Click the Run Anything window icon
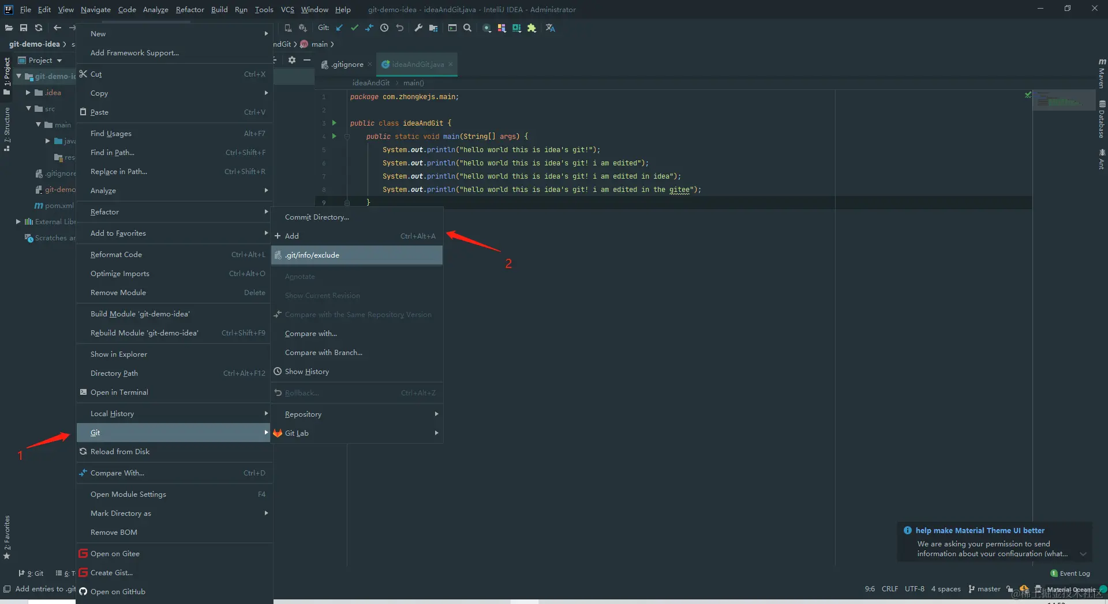Image resolution: width=1108 pixels, height=604 pixels. coord(452,28)
